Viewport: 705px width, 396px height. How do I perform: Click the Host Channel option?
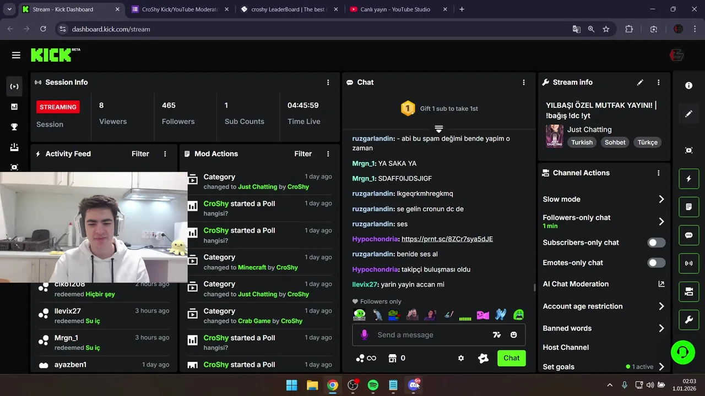click(x=566, y=348)
